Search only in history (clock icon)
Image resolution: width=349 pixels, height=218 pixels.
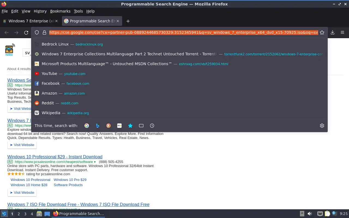click(x=152, y=126)
